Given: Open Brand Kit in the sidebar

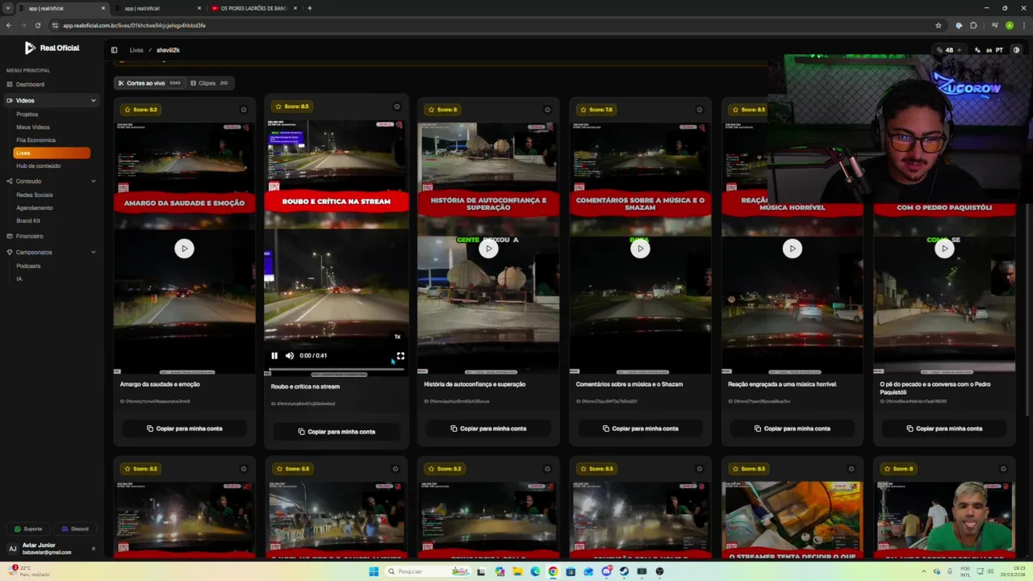Looking at the screenshot, I should point(28,221).
